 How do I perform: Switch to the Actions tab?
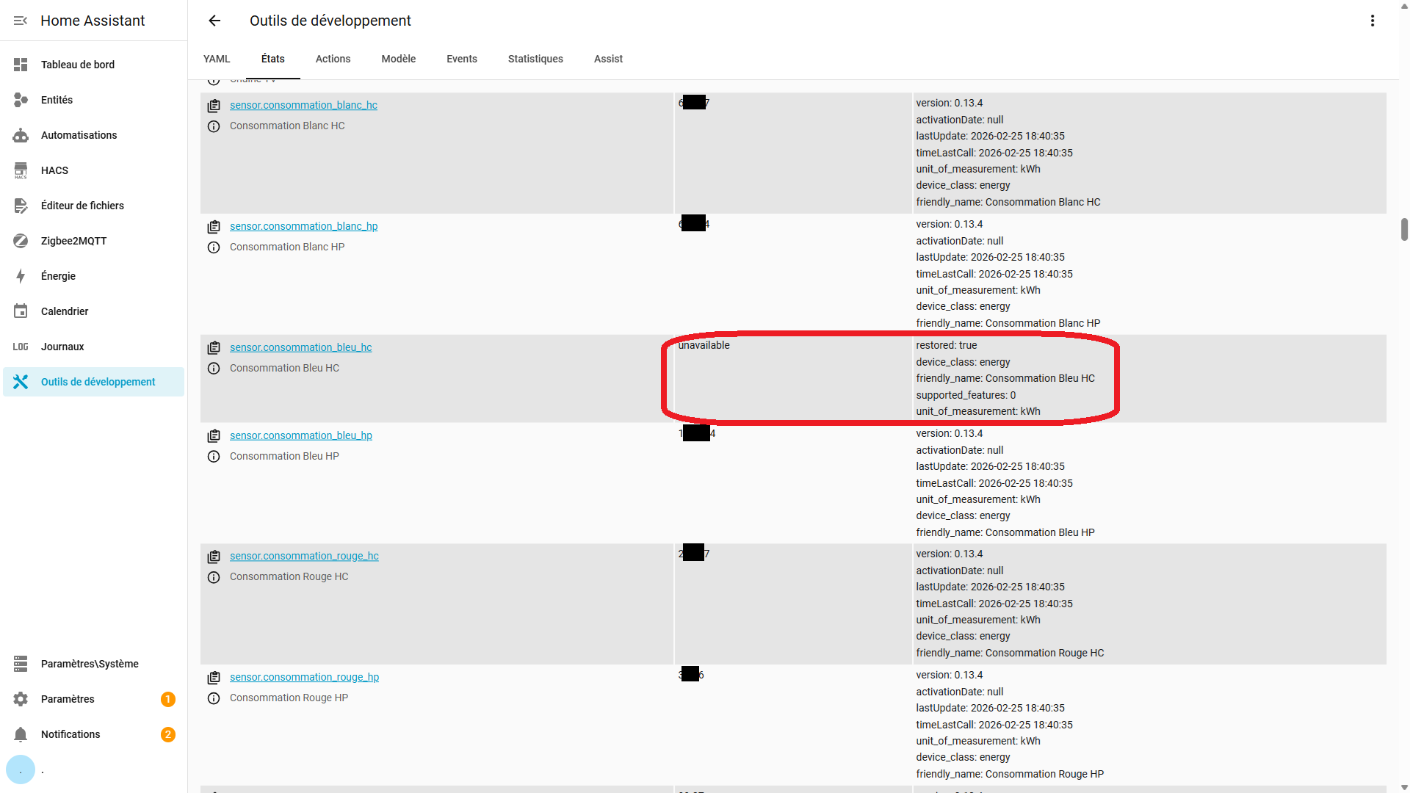click(333, 59)
